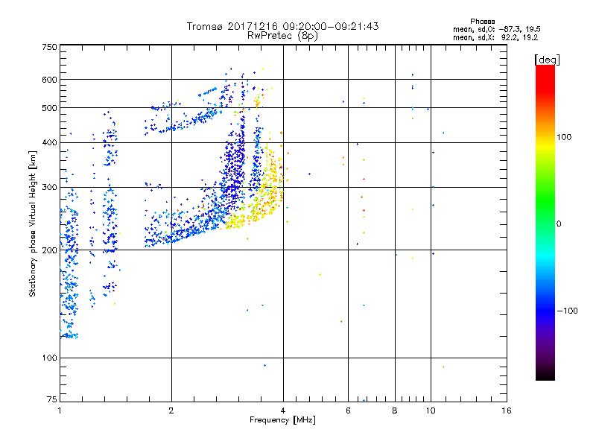Click the 'Stationary phase Virtual Height [km]' axis label
The width and height of the screenshot is (596, 447).
point(33,223)
